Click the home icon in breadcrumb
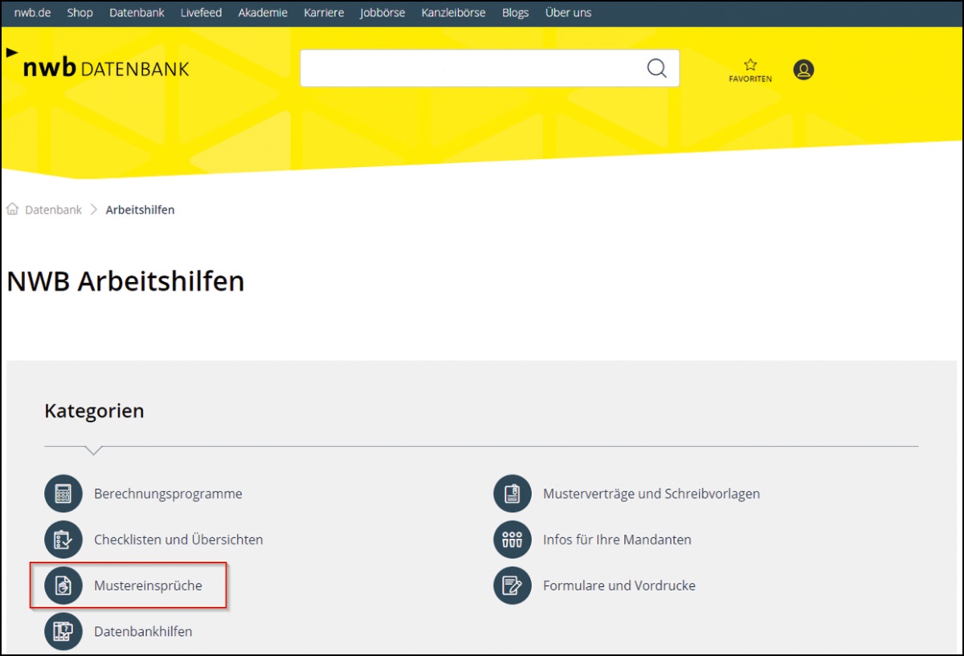 (13, 210)
